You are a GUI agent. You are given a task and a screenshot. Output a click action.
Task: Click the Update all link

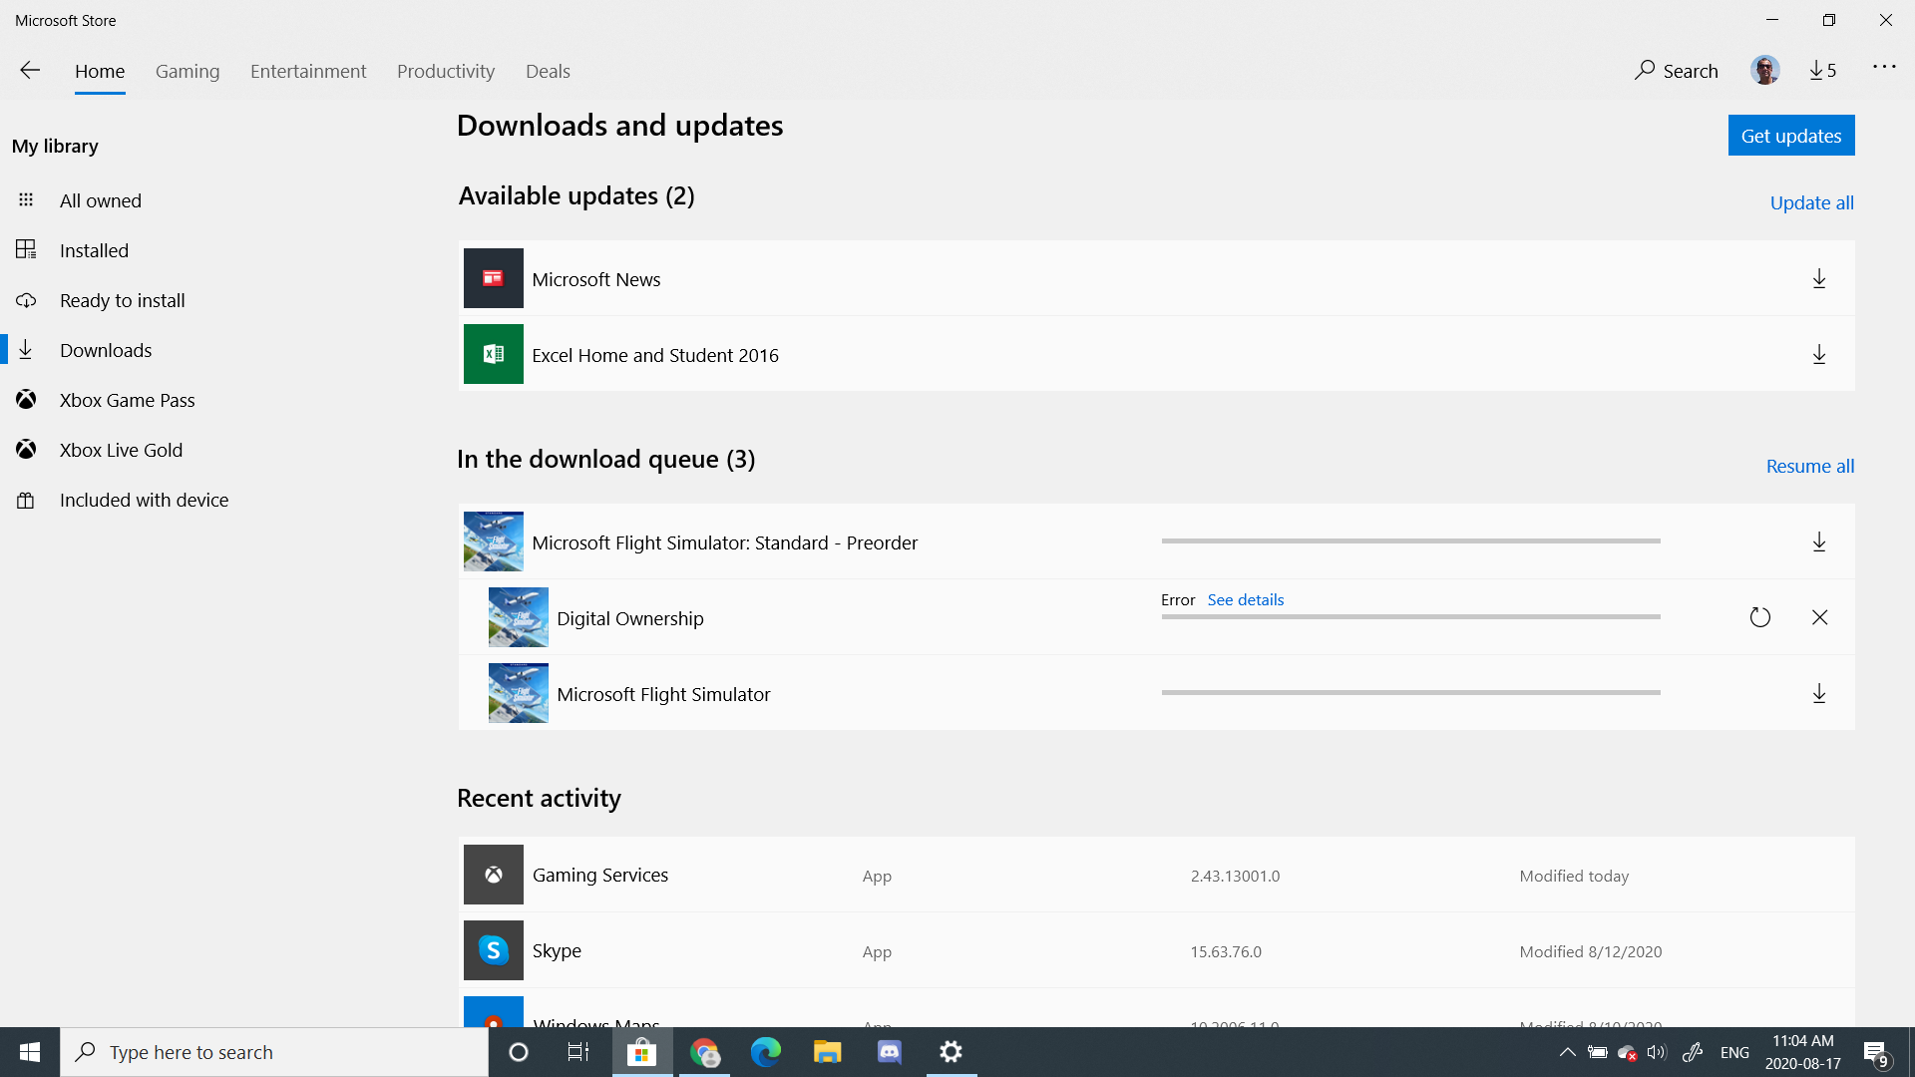[1811, 202]
